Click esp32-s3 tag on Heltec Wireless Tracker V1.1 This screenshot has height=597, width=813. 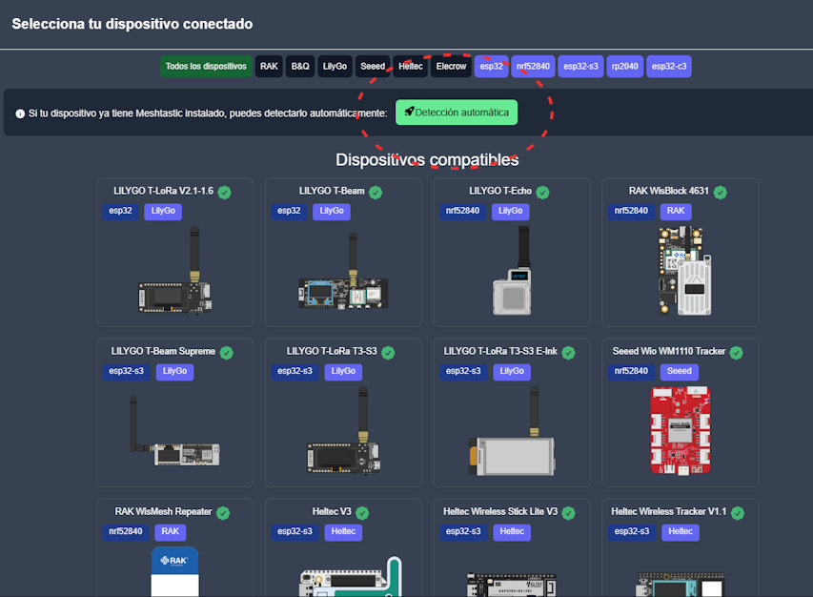pyautogui.click(x=632, y=531)
